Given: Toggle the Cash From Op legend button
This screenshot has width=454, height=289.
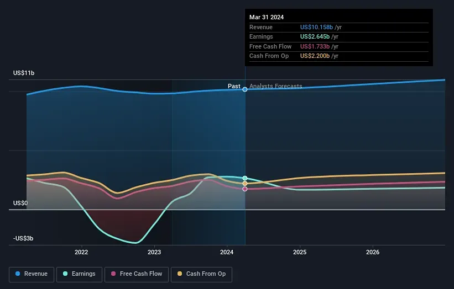Looking at the screenshot, I should click(x=201, y=274).
